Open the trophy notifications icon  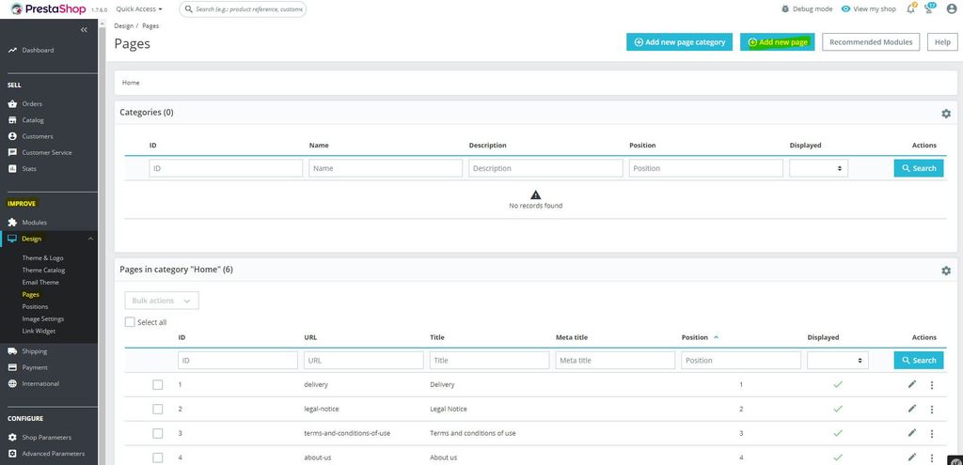930,8
